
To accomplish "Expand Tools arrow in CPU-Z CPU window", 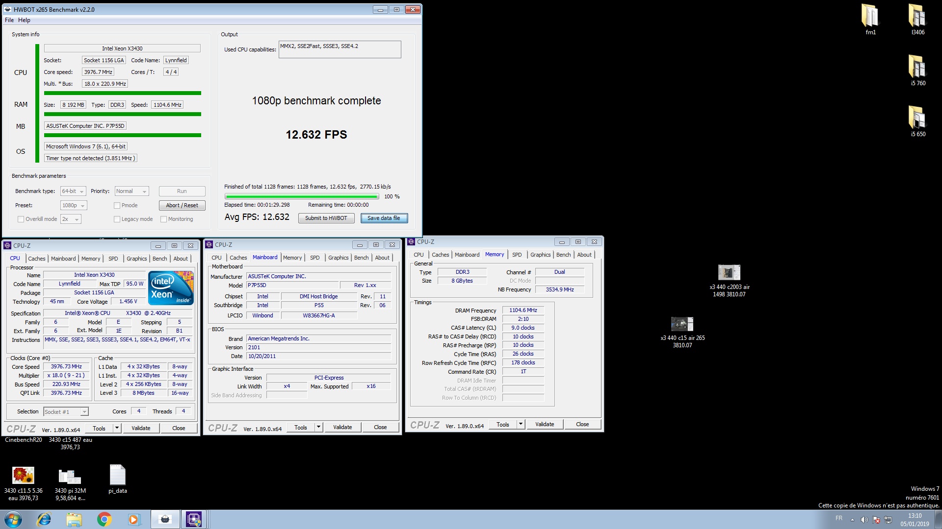I will tap(117, 428).
